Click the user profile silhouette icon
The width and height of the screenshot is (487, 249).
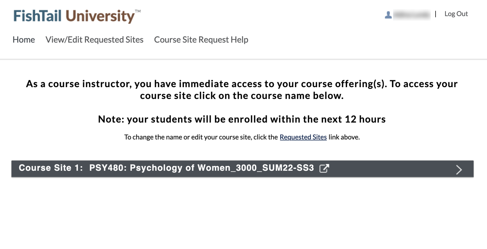coord(388,15)
